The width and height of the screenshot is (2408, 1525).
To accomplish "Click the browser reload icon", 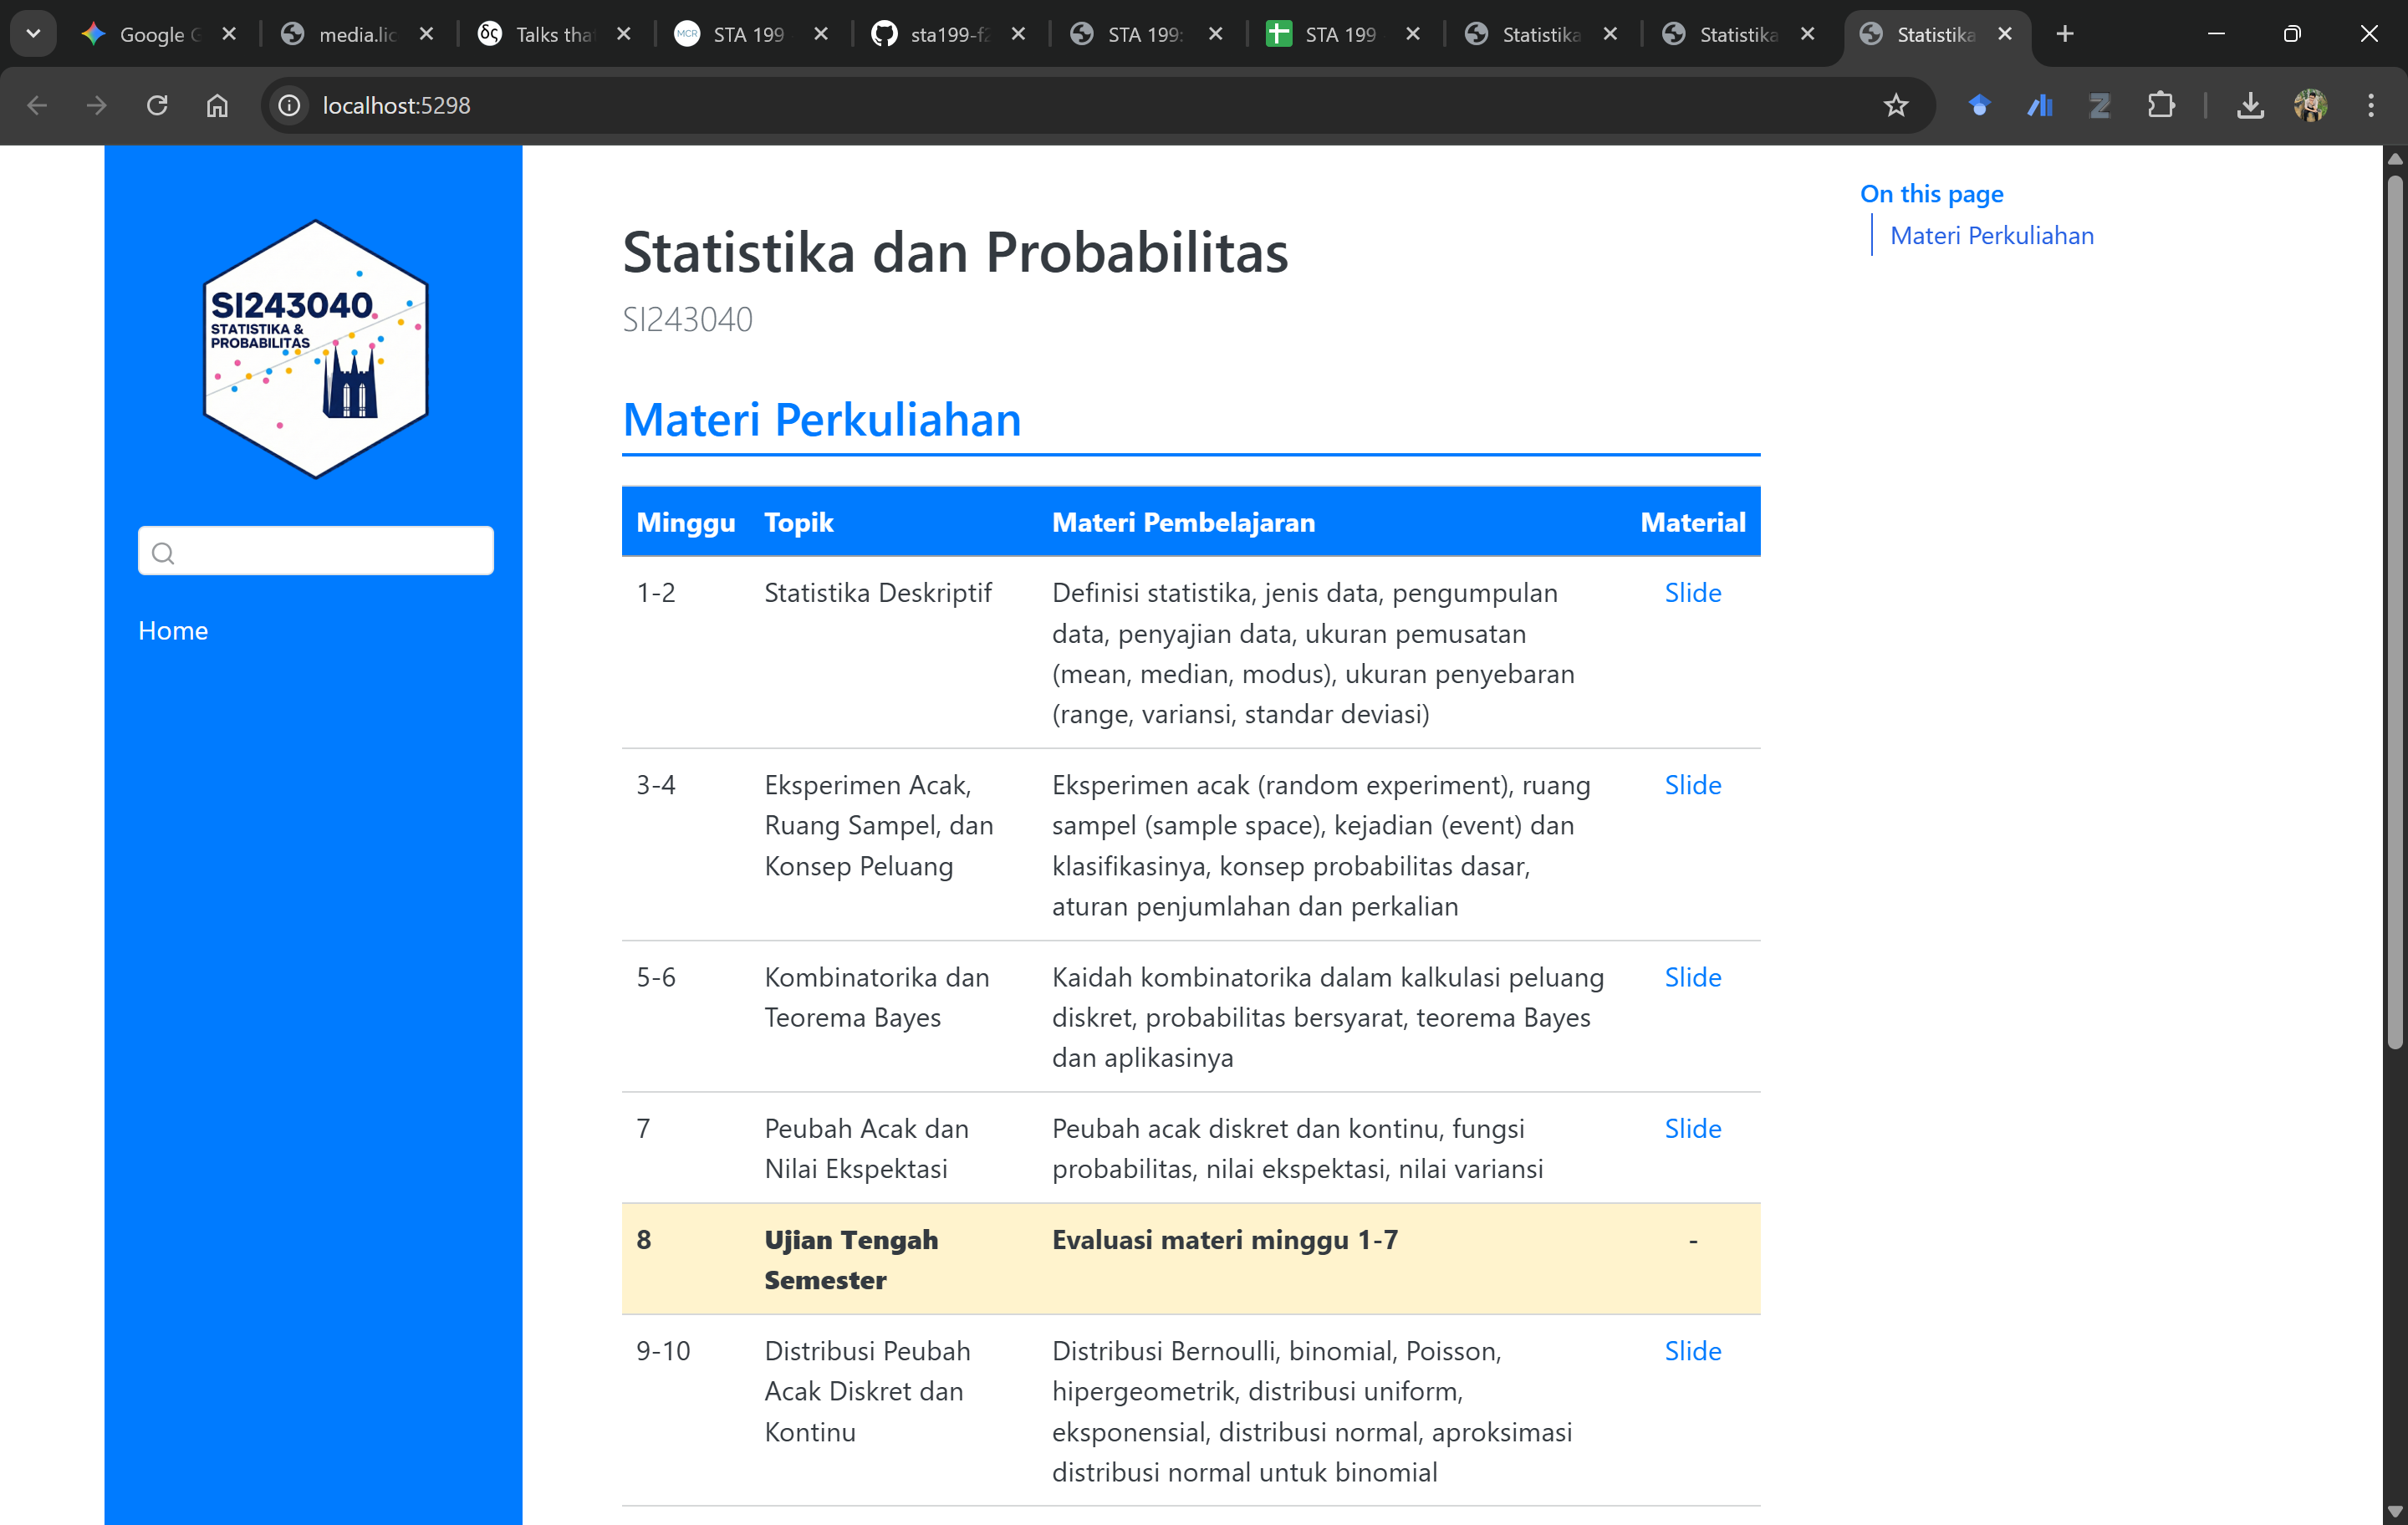I will tap(157, 105).
